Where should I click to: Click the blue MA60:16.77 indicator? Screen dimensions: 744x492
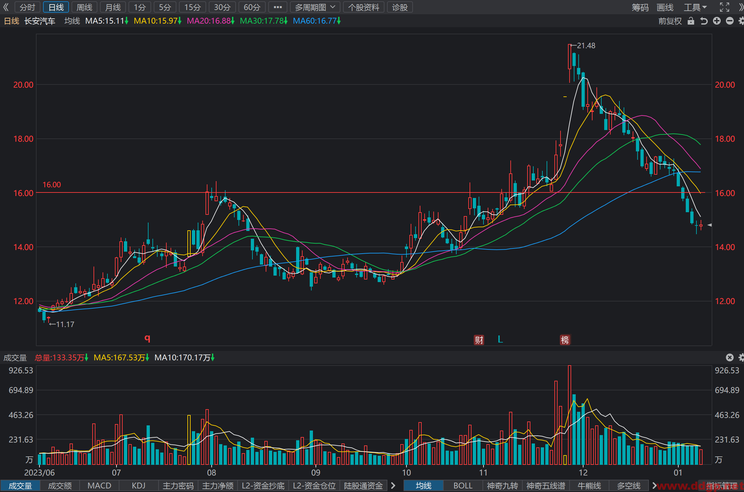click(317, 21)
